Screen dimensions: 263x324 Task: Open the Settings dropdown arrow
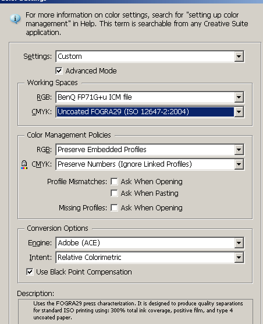coord(239,57)
